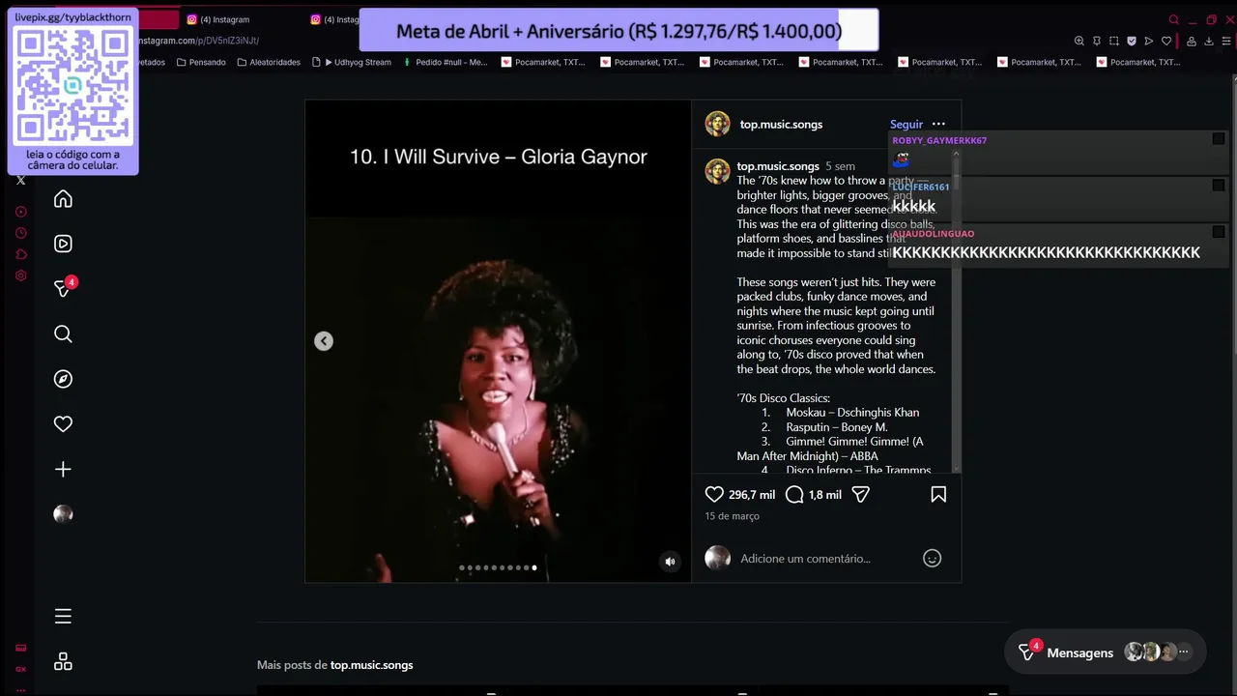Click Seguir to follow account

point(906,124)
